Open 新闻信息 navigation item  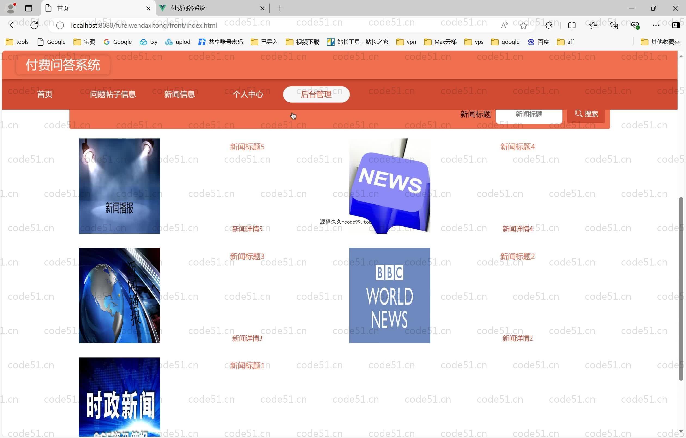click(x=179, y=94)
